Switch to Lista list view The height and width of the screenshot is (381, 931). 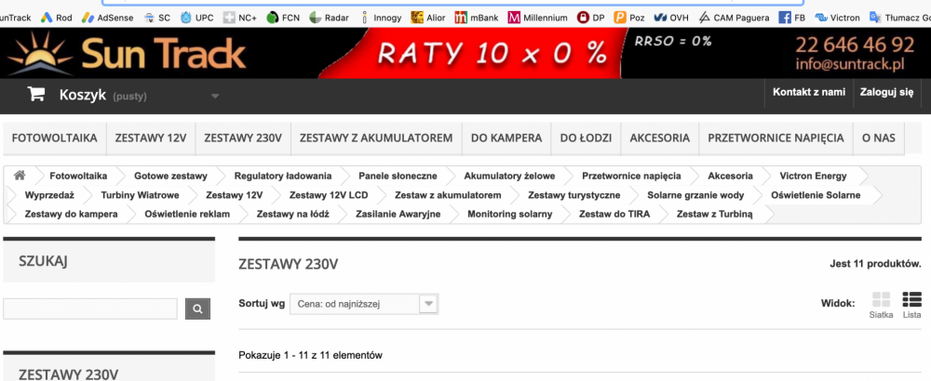(x=911, y=305)
